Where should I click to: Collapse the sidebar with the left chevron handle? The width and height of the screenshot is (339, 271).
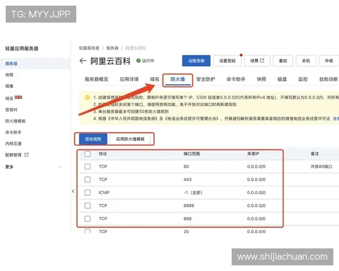pos(73,191)
